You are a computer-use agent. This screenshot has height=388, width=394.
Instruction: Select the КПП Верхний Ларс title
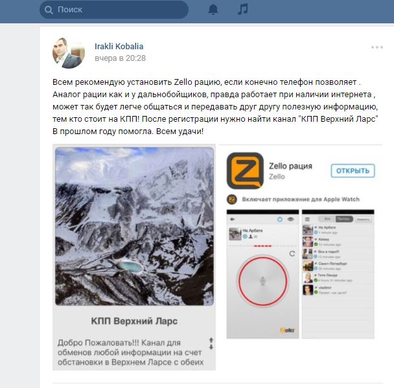pyautogui.click(x=134, y=321)
